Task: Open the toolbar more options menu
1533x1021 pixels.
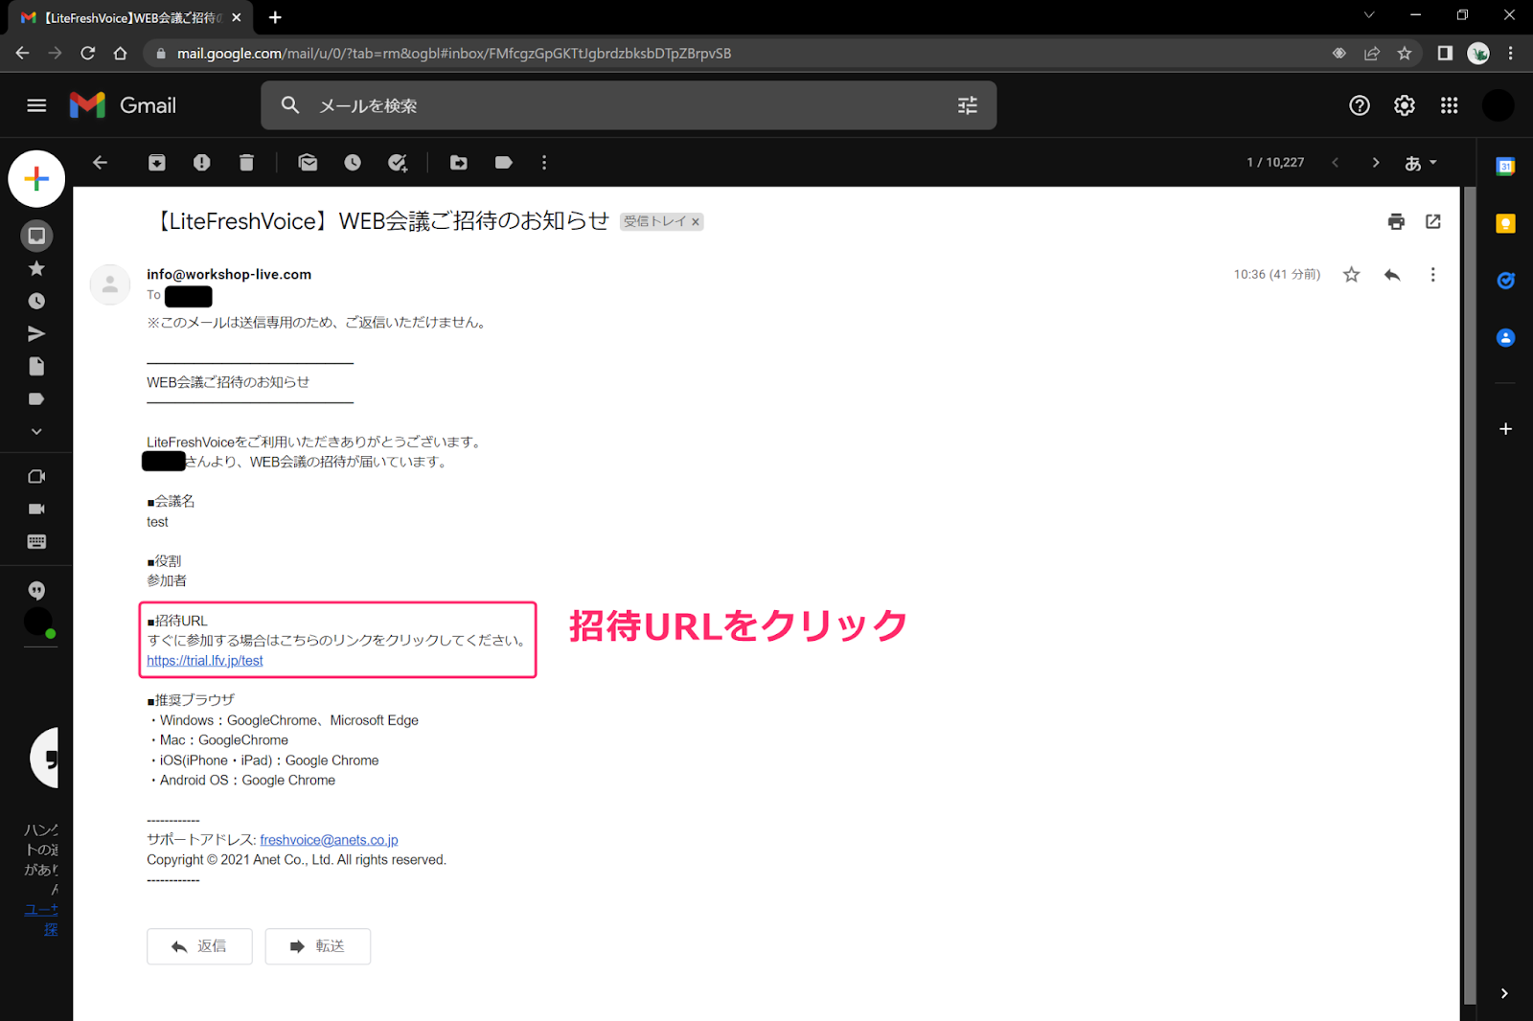Action: pos(544,163)
